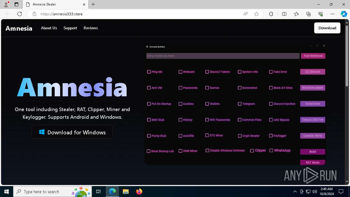Click the taskbar search box
The image size is (350, 197).
(53, 192)
